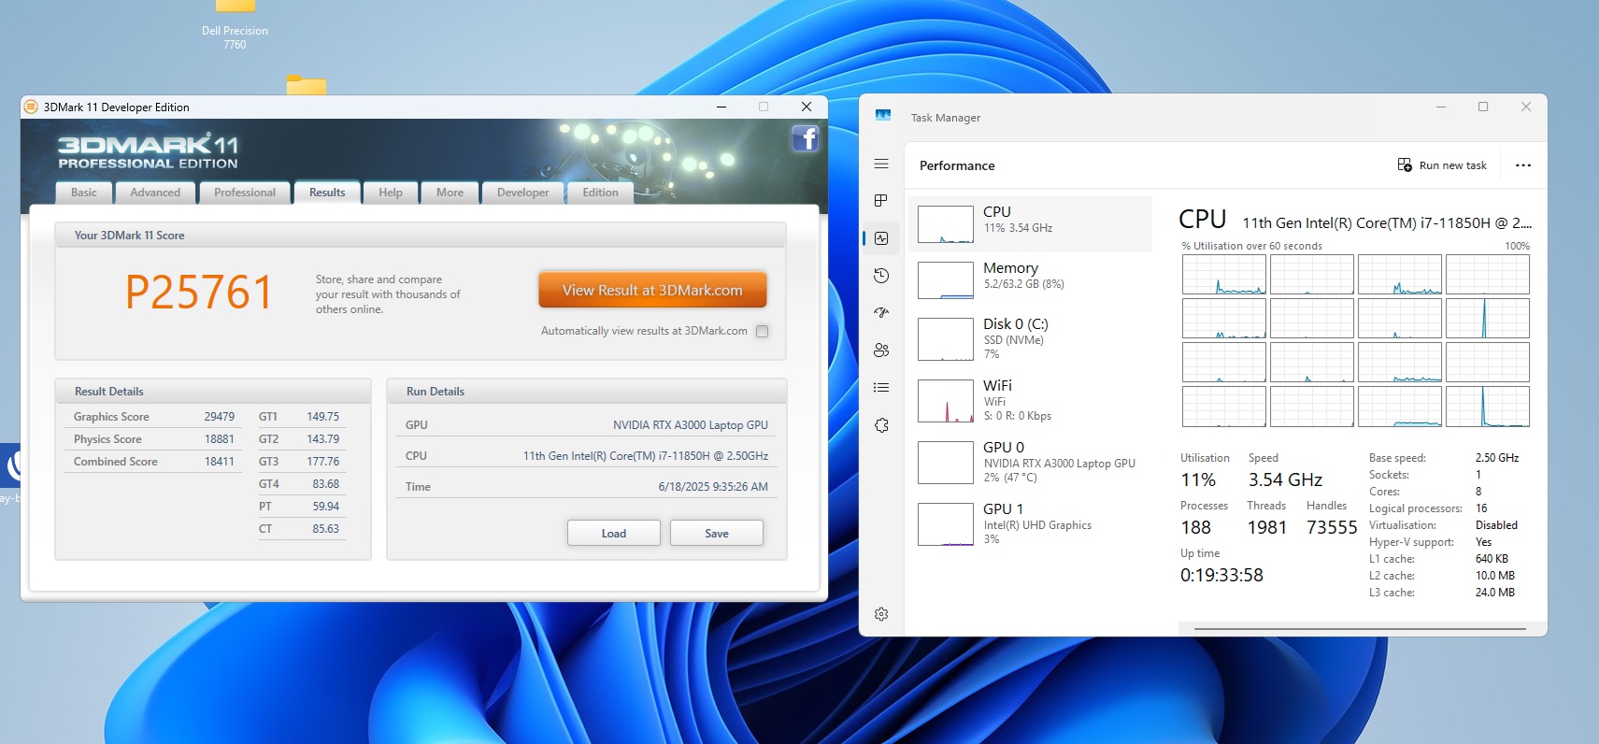Click the Save button in Run Details
This screenshot has width=1599, height=744.
(717, 533)
